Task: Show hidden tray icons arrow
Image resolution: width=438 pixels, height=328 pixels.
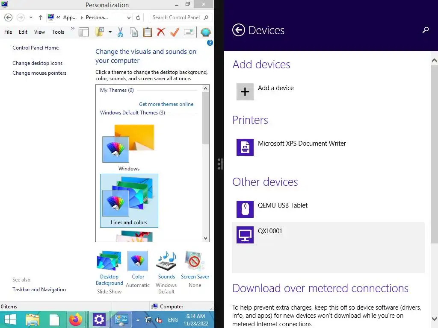Action: click(x=138, y=320)
